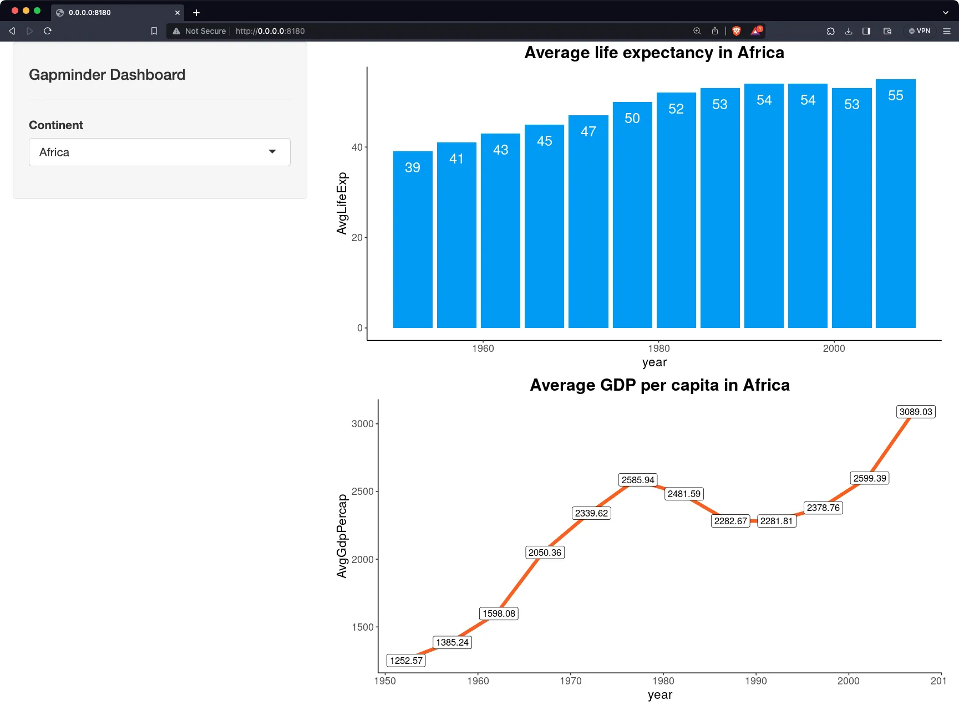Click the Continent dropdown arrow
The height and width of the screenshot is (706, 959).
tap(272, 152)
